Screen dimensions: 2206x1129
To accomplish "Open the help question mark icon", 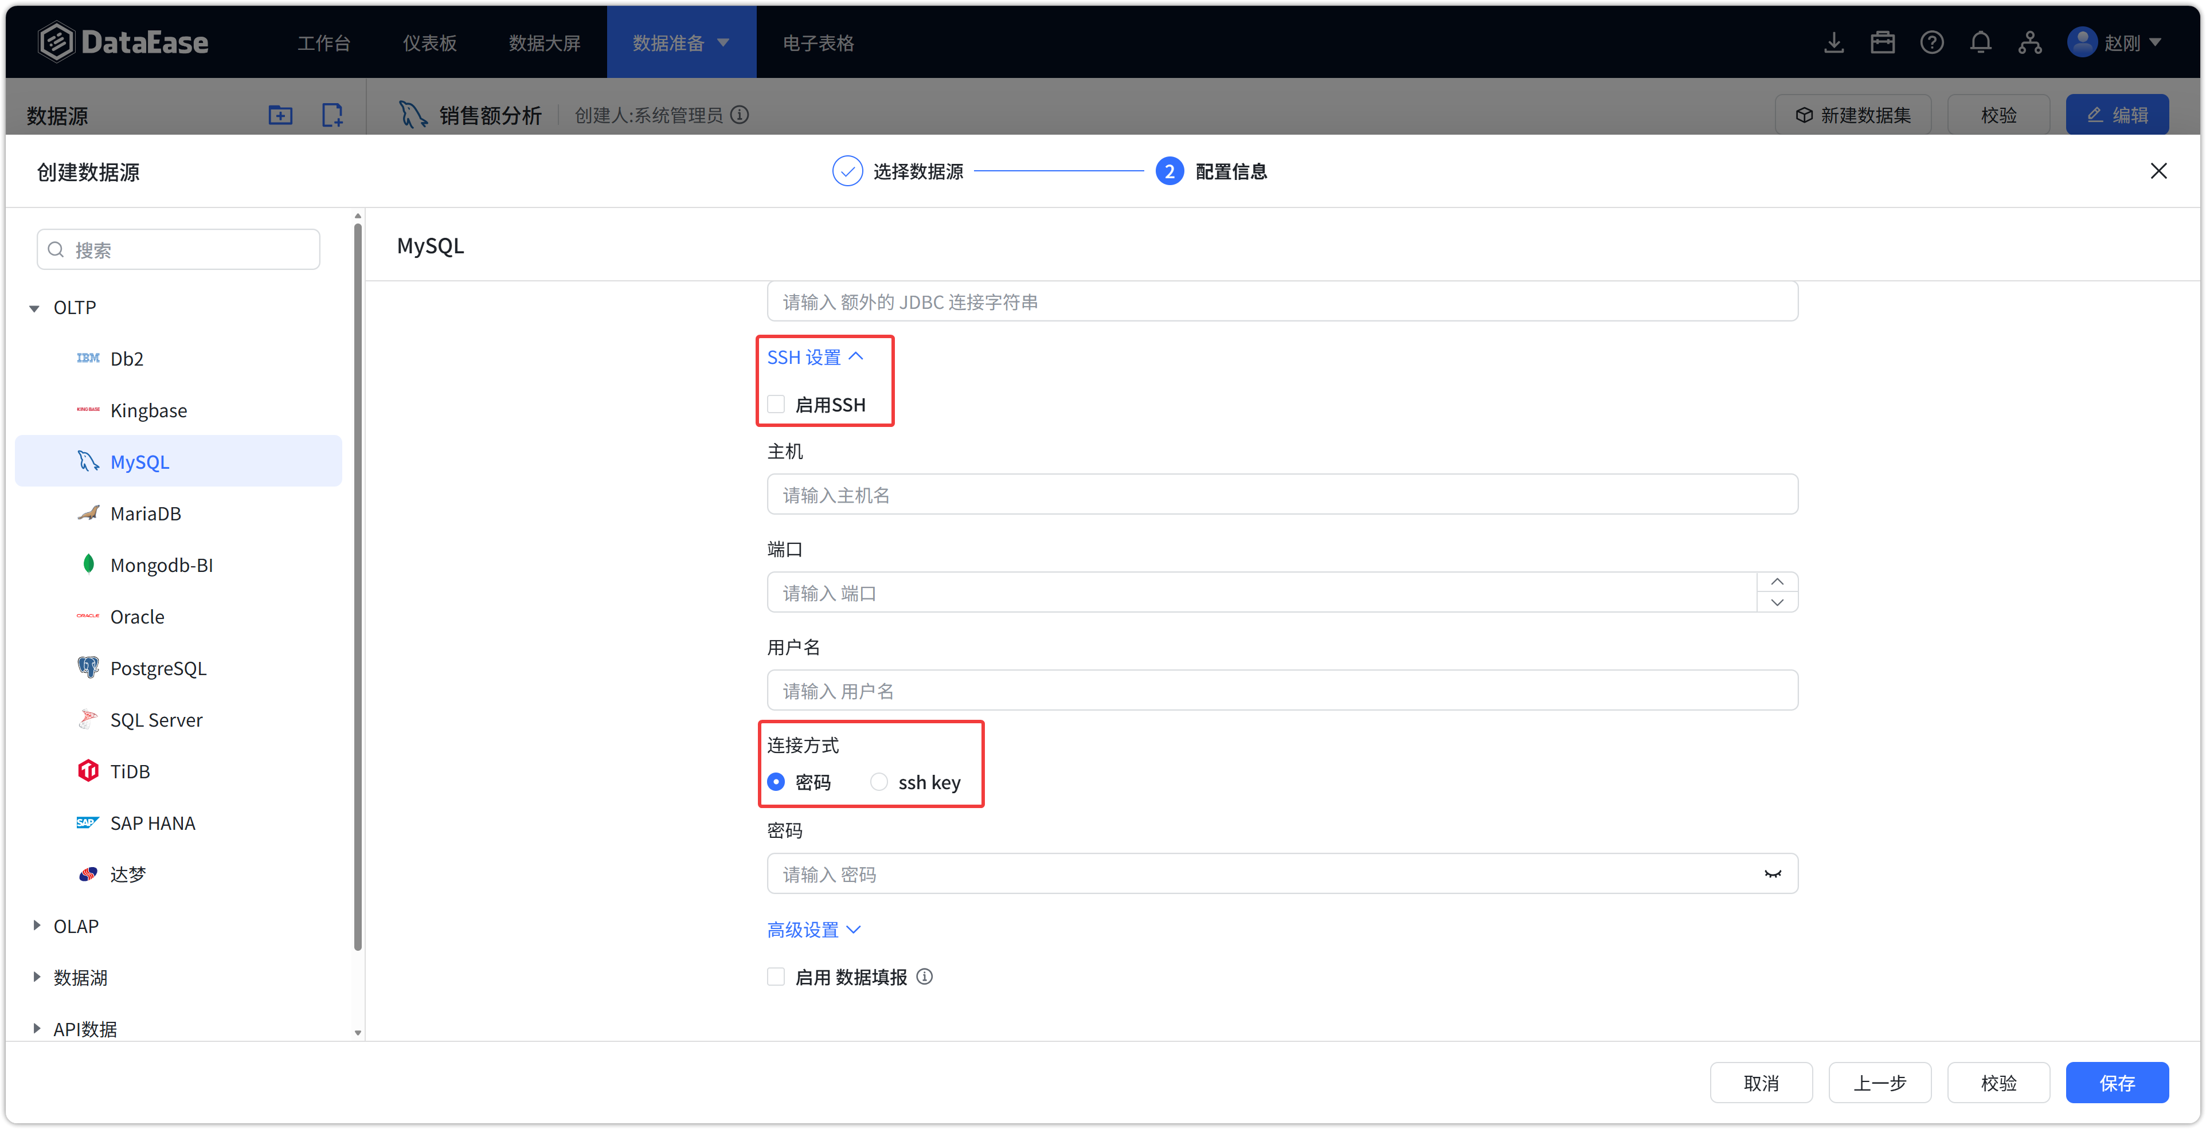I will coord(1932,42).
